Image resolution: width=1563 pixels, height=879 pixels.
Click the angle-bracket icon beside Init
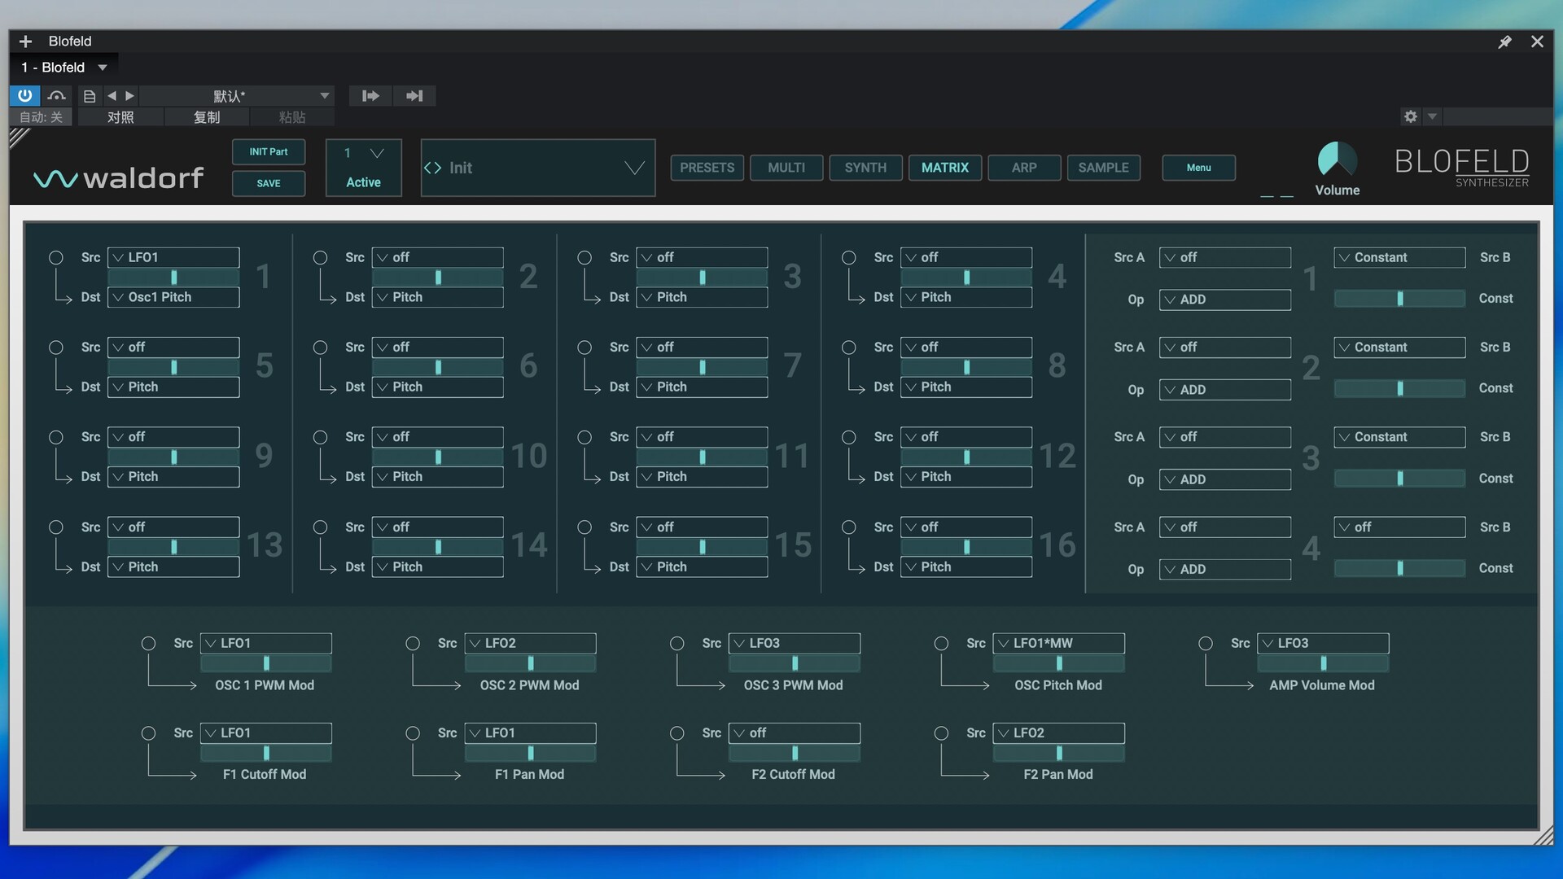(433, 168)
